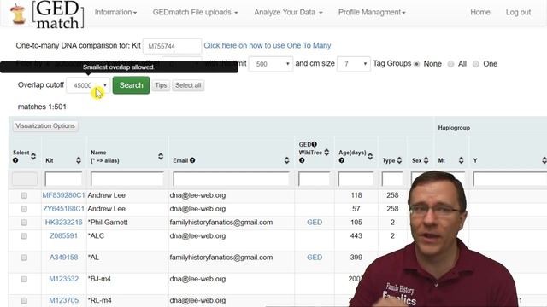The height and width of the screenshot is (307, 547).
Task: Open Profile Managment menu
Action: pyautogui.click(x=372, y=12)
